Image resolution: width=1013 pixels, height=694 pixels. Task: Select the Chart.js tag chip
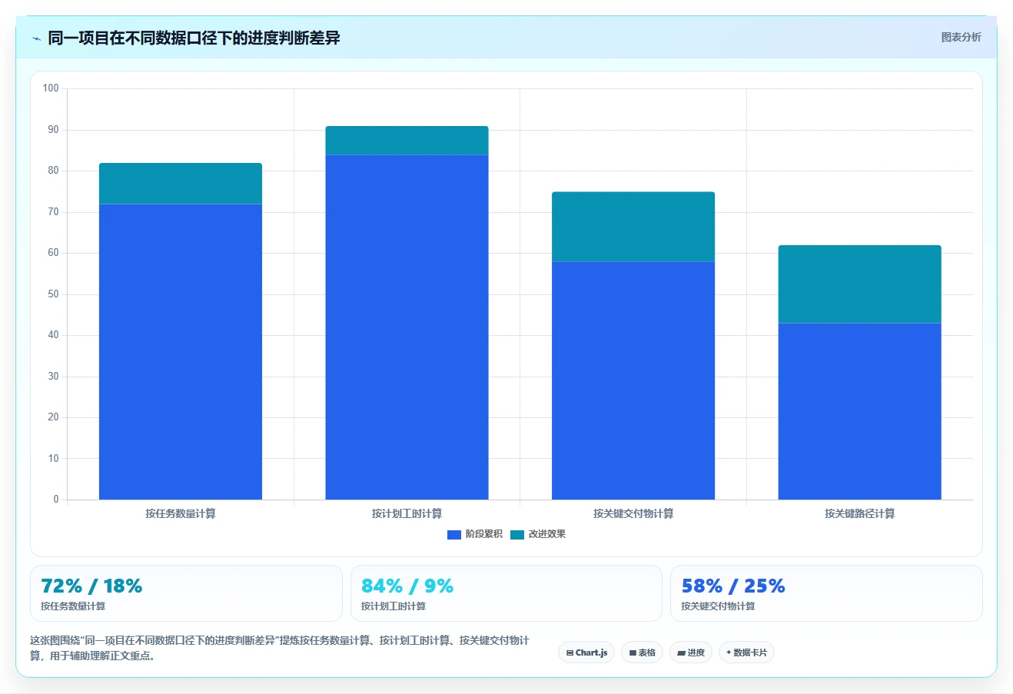[x=586, y=652]
